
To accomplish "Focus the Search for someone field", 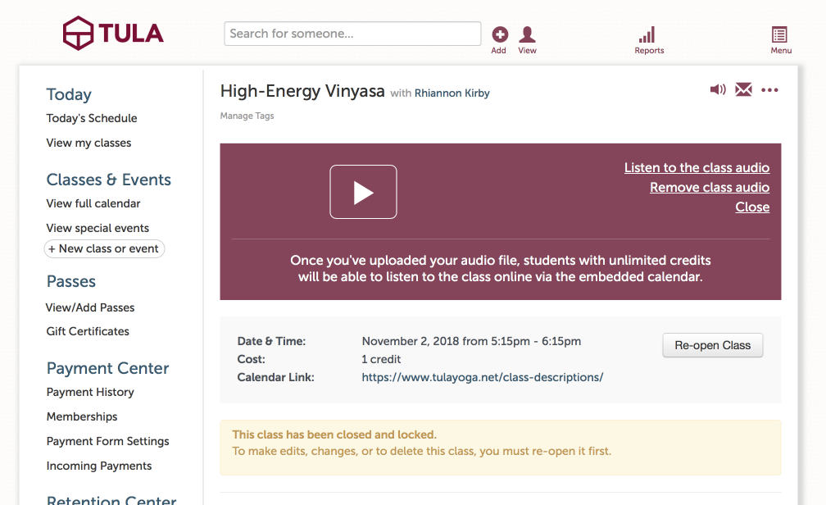I will pos(352,34).
